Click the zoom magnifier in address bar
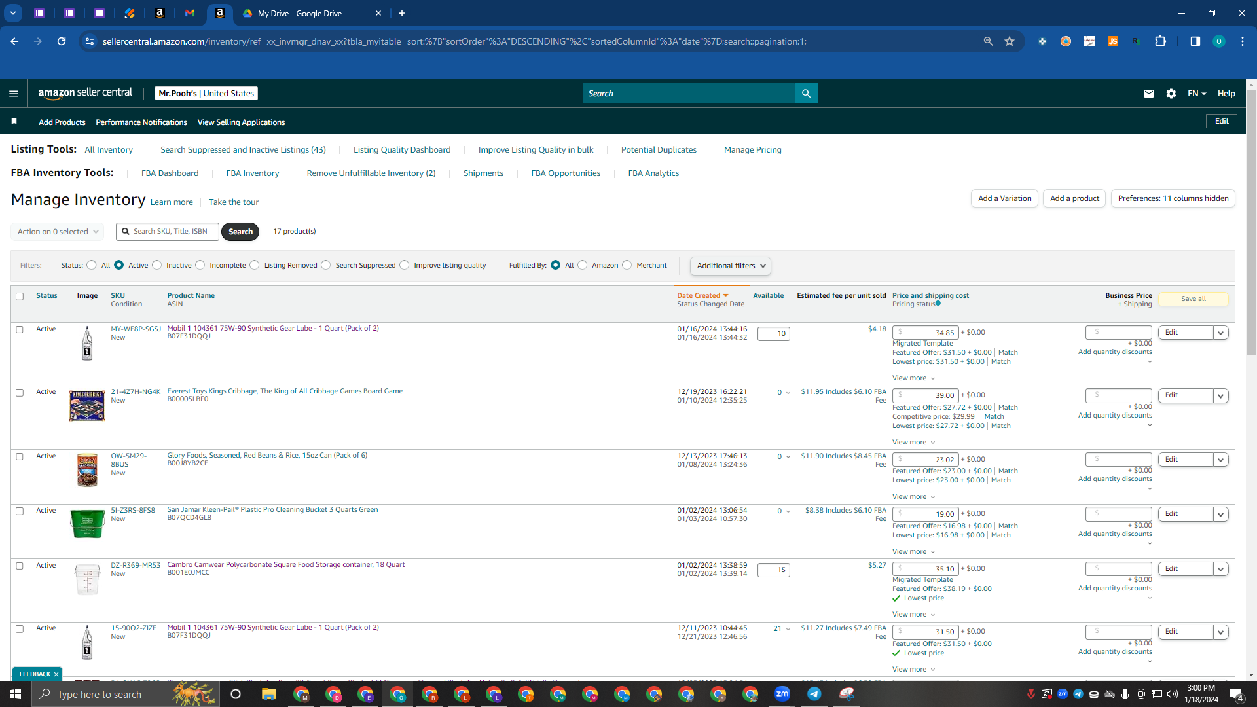The width and height of the screenshot is (1257, 707). [x=988, y=41]
